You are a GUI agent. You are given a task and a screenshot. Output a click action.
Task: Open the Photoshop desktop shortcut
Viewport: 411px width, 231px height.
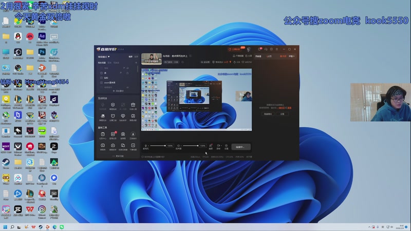click(42, 52)
